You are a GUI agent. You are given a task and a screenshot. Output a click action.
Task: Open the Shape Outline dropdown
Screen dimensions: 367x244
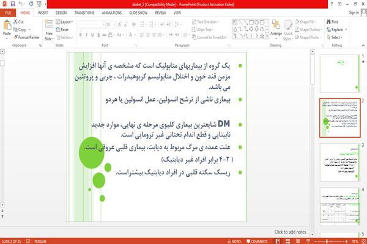coord(308,29)
